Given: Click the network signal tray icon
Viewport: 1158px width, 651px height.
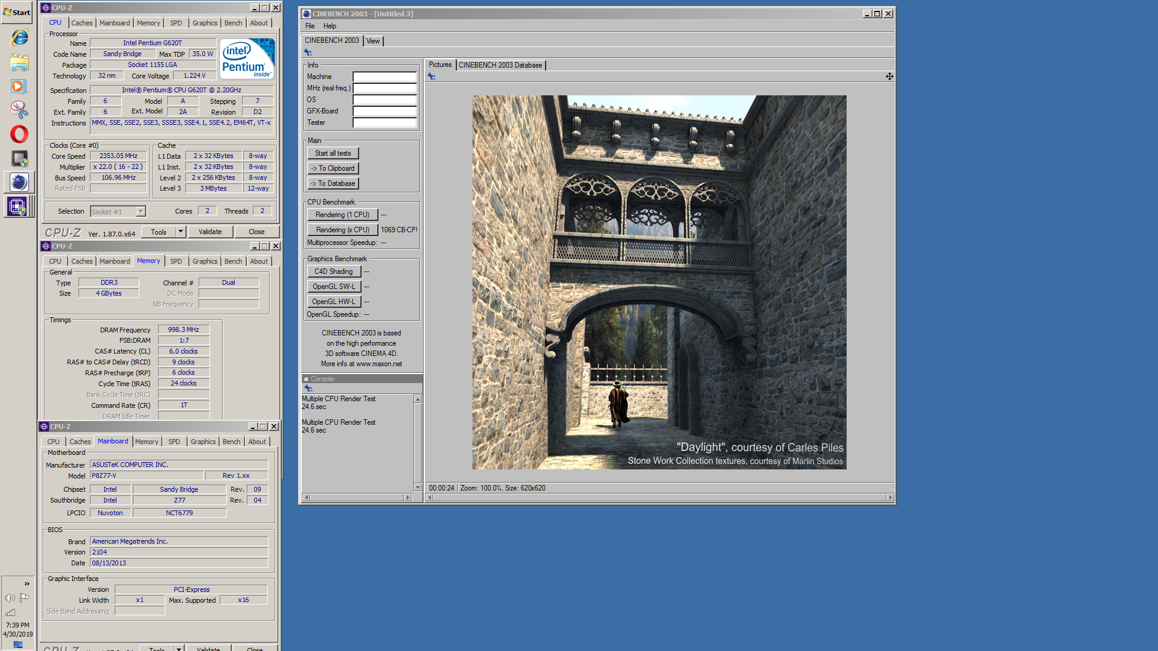Looking at the screenshot, I should tap(10, 612).
